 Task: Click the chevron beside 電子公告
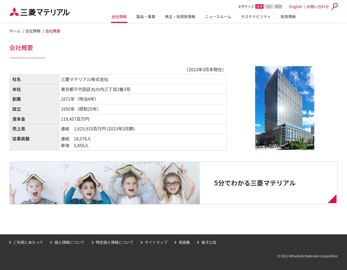[198, 242]
